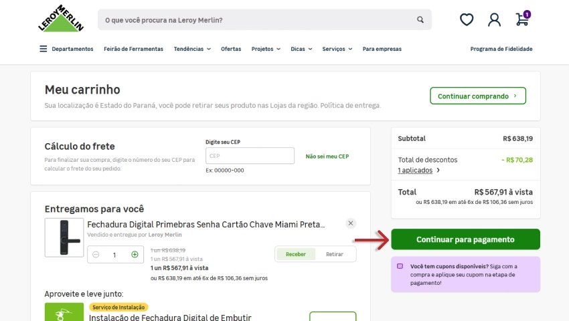Increase the product quantity with plus
This screenshot has width=569, height=321.
[x=135, y=255]
